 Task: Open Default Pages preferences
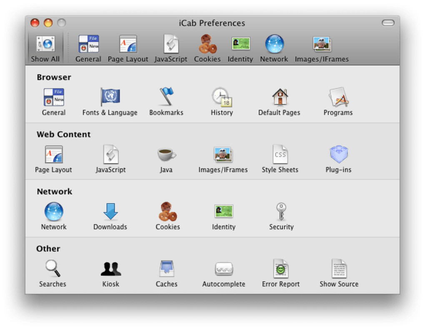[280, 102]
